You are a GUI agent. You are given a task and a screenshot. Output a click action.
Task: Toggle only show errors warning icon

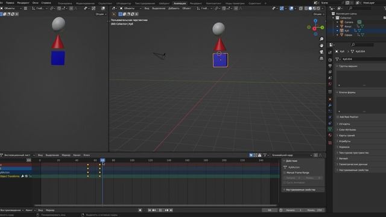coord(259,155)
